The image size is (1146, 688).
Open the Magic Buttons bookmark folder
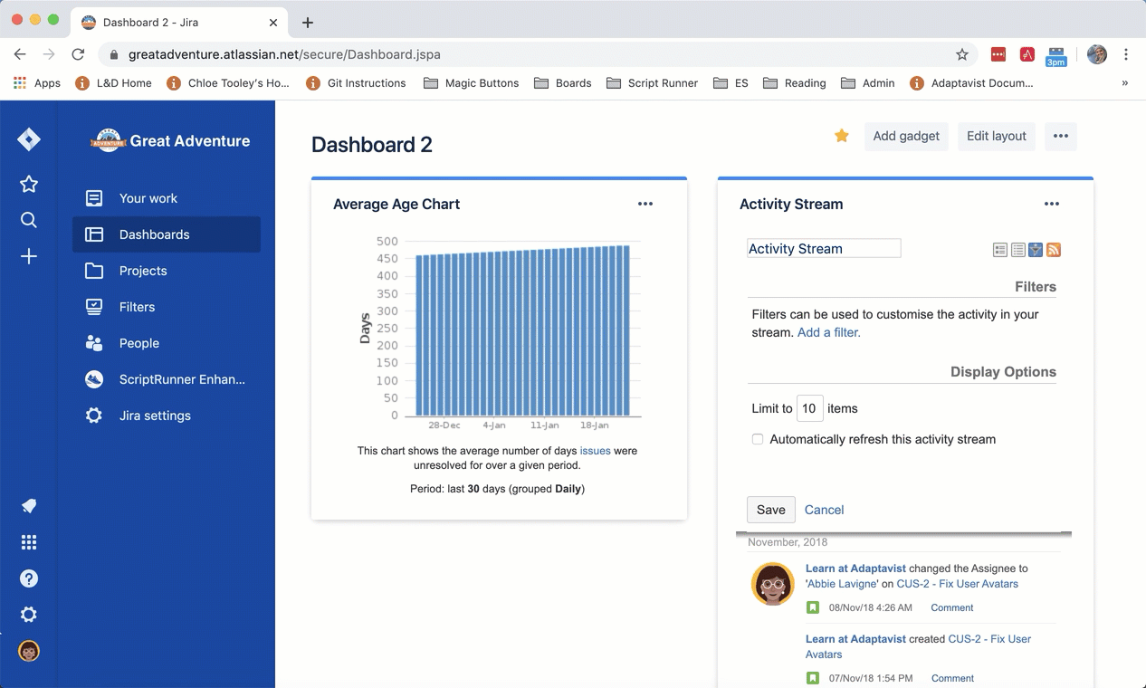[471, 83]
